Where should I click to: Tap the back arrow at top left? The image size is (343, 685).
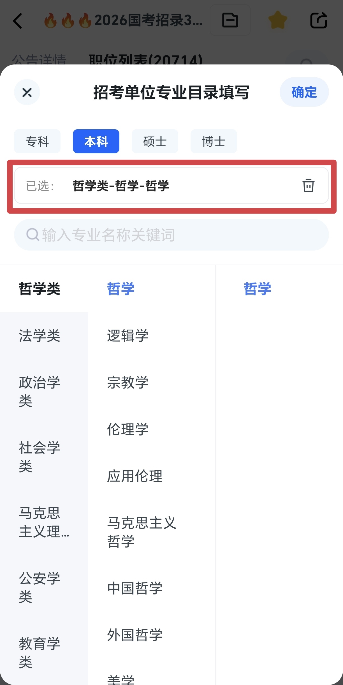18,21
